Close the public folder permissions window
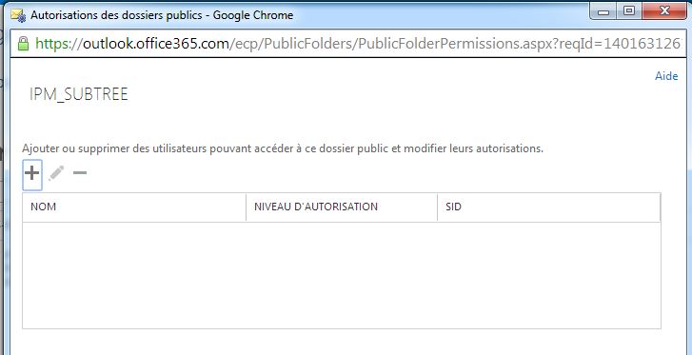 tap(664, 11)
